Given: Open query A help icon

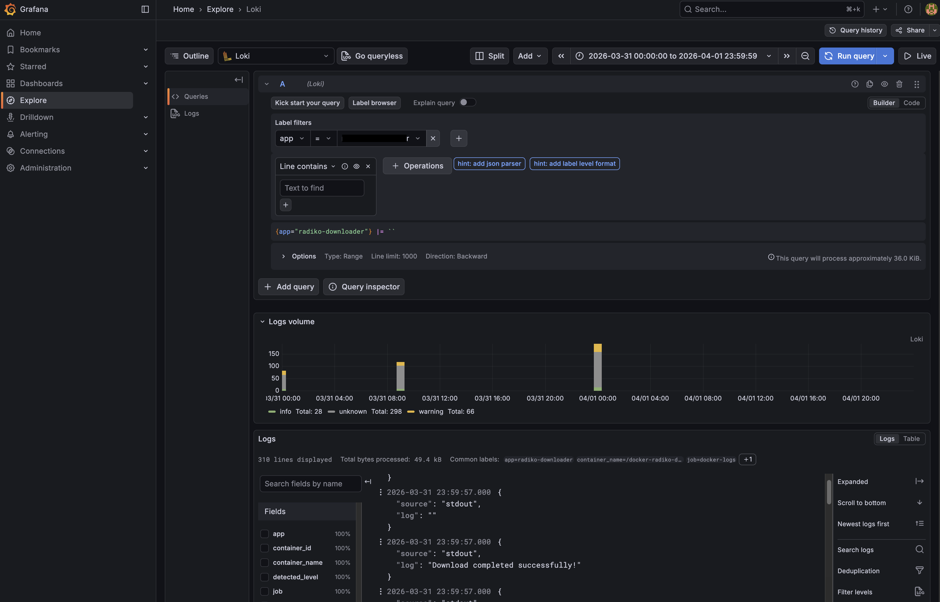Looking at the screenshot, I should click(855, 84).
